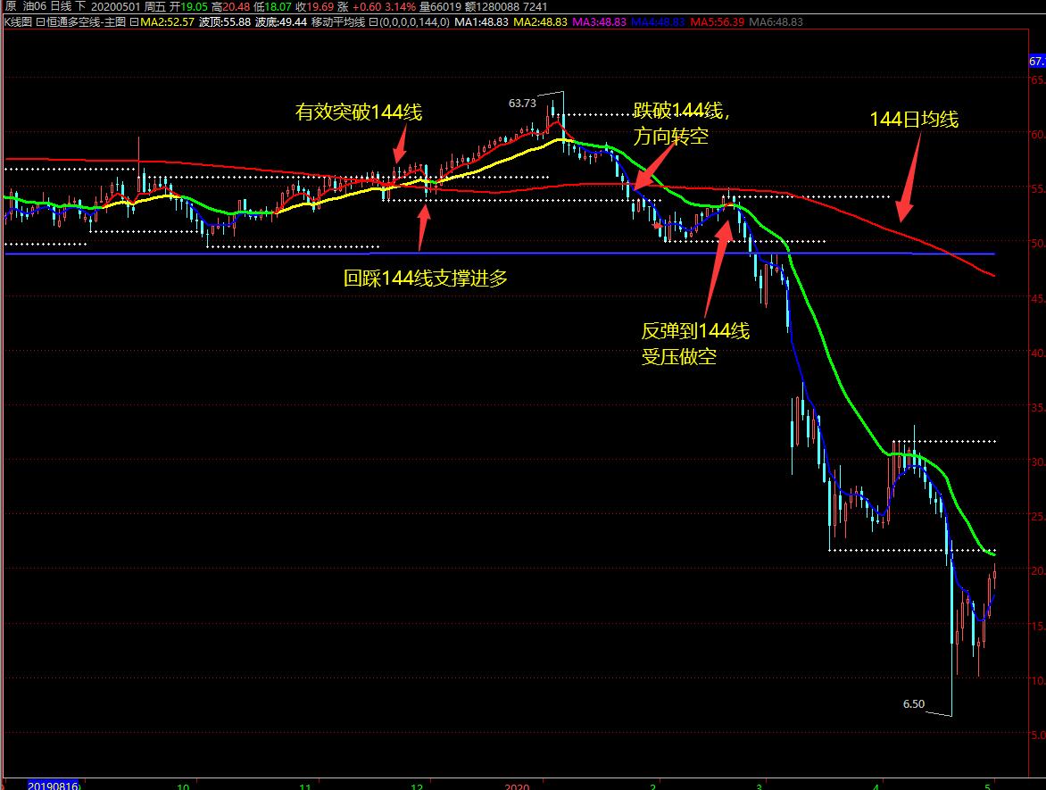Screen dimensions: 1046x790
Task: Open the (0,0,0,0,144,0) MA parameters
Action: [413, 22]
